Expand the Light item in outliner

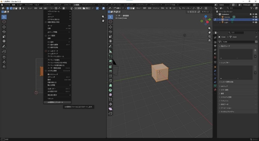tap(220, 22)
